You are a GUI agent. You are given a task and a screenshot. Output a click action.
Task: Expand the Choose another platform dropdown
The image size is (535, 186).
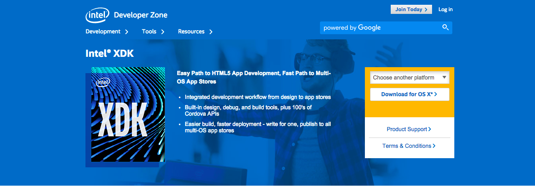[410, 78]
